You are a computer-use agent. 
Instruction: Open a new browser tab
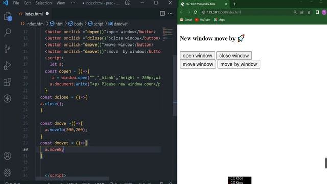(x=234, y=4)
